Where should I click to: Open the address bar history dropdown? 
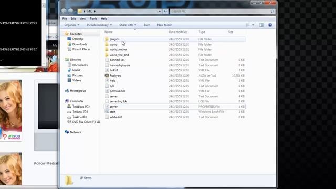160,12
